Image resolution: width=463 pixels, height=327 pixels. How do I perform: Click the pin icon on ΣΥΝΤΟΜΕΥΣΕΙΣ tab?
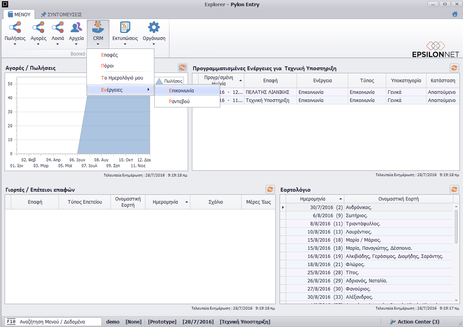coord(44,14)
